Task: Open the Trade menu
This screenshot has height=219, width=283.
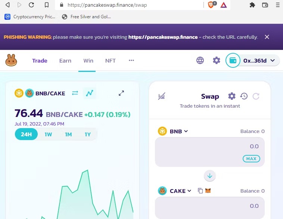Action: click(x=40, y=61)
